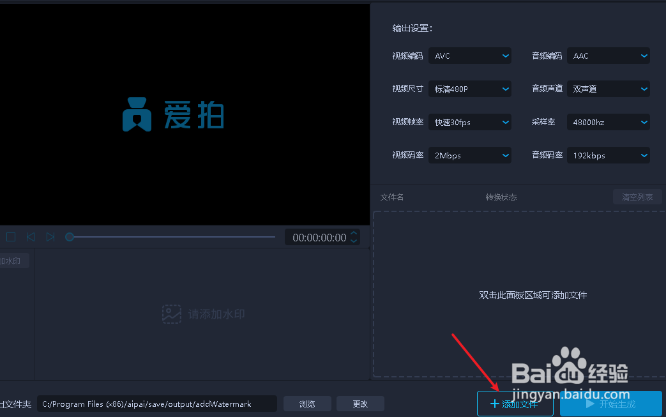This screenshot has width=666, height=417.
Task: Open the 视频编码 AVC dropdown
Action: (470, 56)
